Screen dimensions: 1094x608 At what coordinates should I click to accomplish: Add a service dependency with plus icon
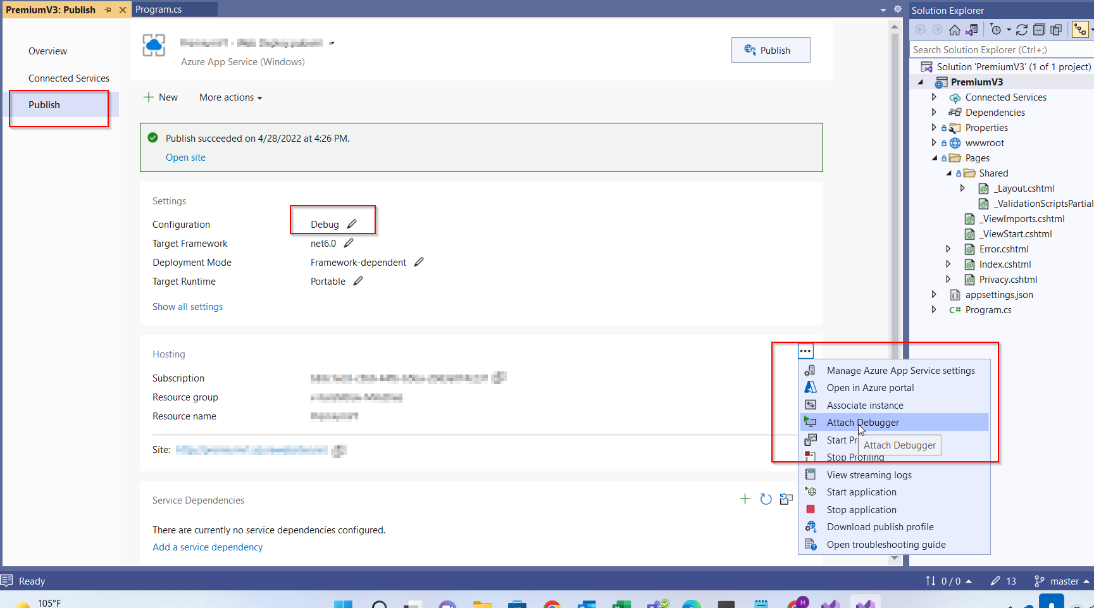click(x=745, y=499)
